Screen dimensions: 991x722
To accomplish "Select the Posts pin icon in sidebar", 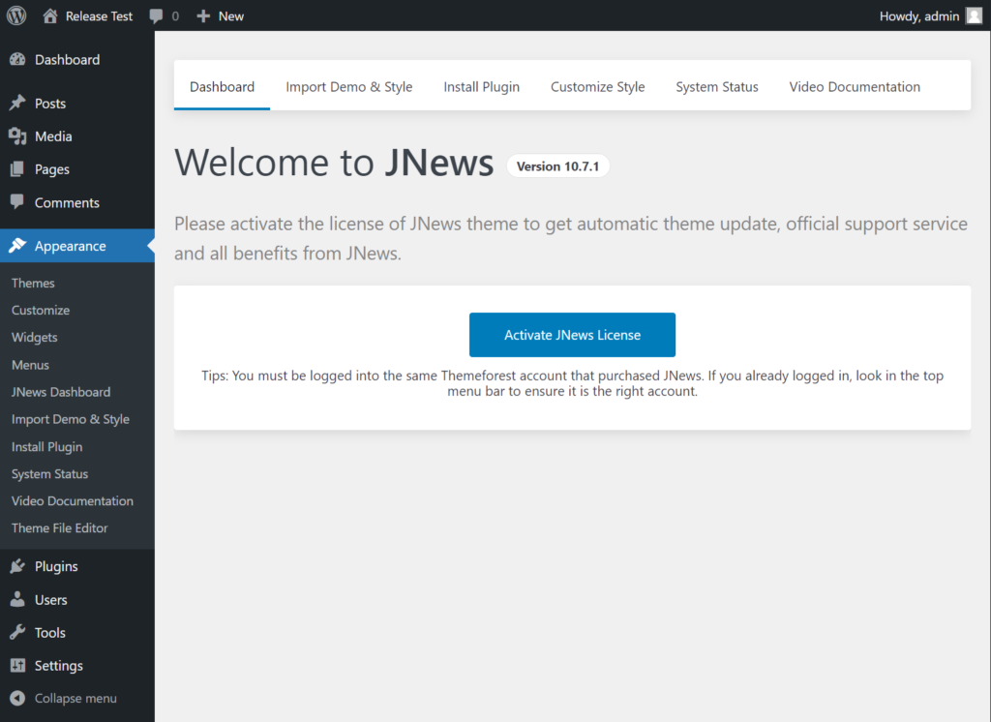I will (17, 103).
